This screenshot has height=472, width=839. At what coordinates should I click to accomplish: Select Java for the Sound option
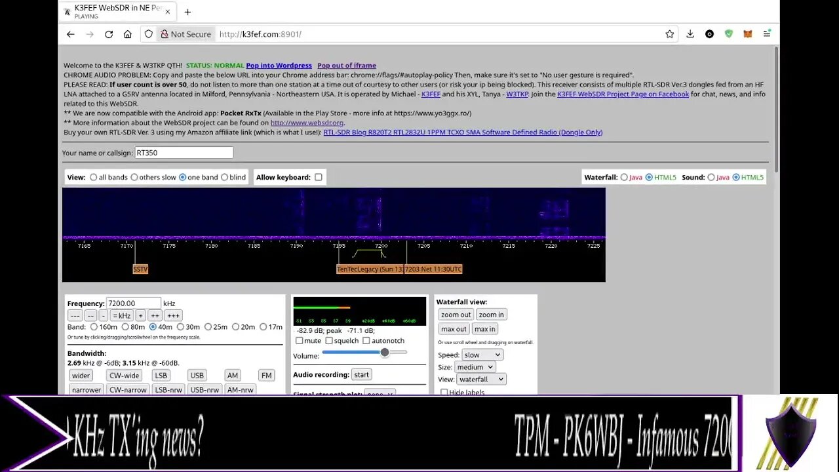[x=711, y=177]
